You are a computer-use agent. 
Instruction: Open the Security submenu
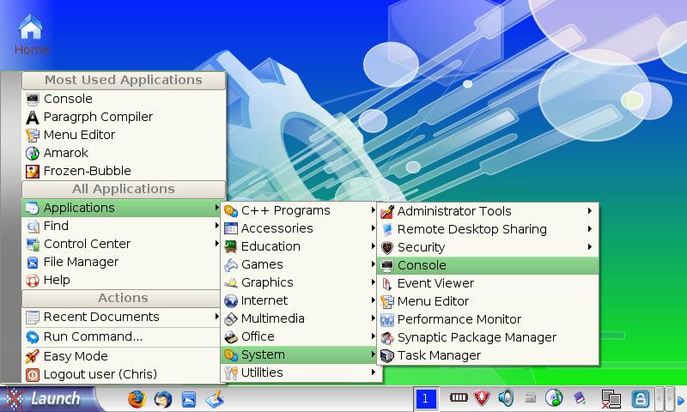tap(488, 247)
